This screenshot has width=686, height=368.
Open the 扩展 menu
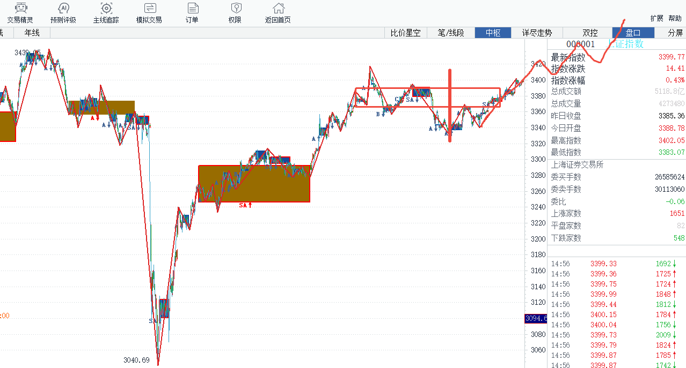(x=657, y=18)
